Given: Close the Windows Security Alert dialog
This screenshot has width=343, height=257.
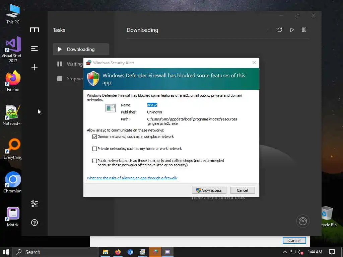Looking at the screenshot, I should click(254, 63).
